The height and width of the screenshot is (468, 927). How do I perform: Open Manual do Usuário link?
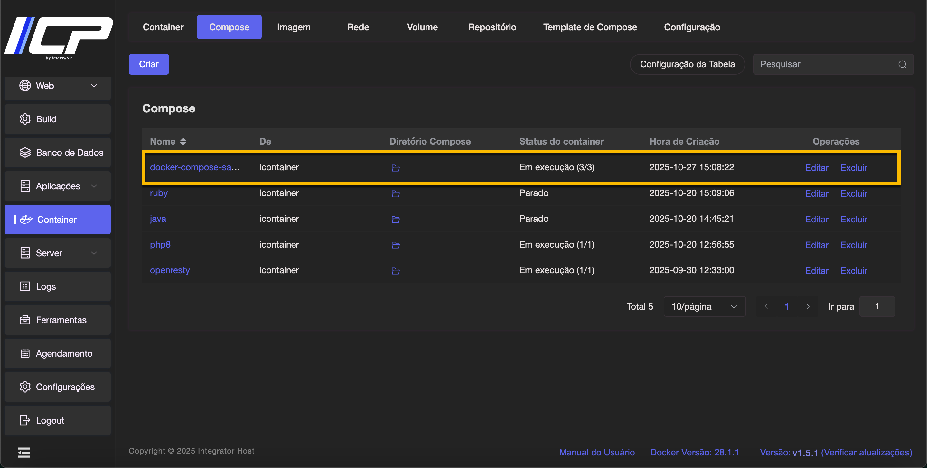tap(597, 452)
